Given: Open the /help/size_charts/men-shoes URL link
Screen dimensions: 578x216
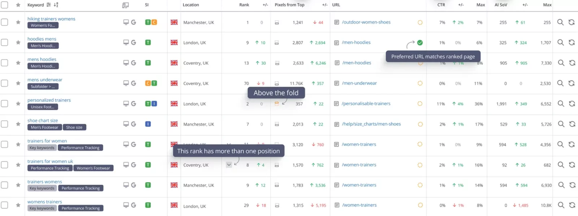Looking at the screenshot, I should coord(371,124).
